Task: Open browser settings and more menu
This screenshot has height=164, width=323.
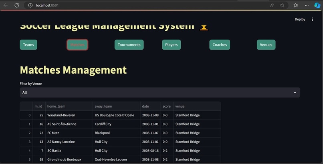Action: pos(307,5)
